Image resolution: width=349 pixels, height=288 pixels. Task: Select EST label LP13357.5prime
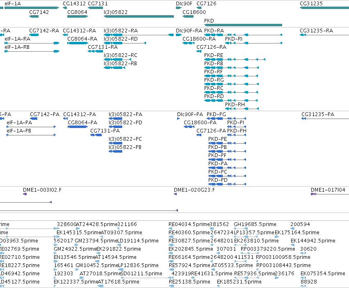pyautogui.click(x=254, y=233)
